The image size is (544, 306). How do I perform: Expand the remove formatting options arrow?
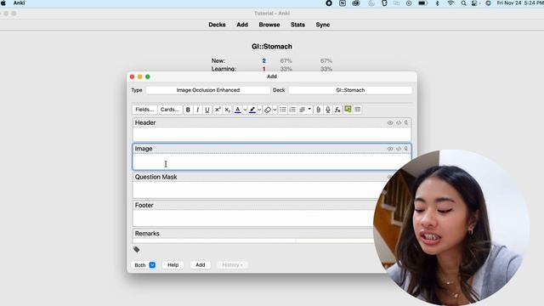point(275,110)
